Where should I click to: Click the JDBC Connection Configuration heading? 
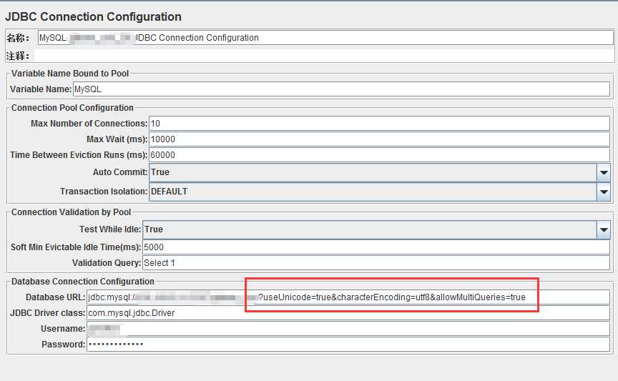click(93, 16)
